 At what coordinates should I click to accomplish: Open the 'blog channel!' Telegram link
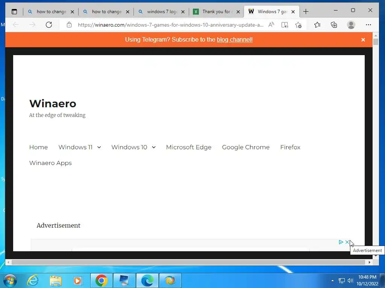click(235, 40)
